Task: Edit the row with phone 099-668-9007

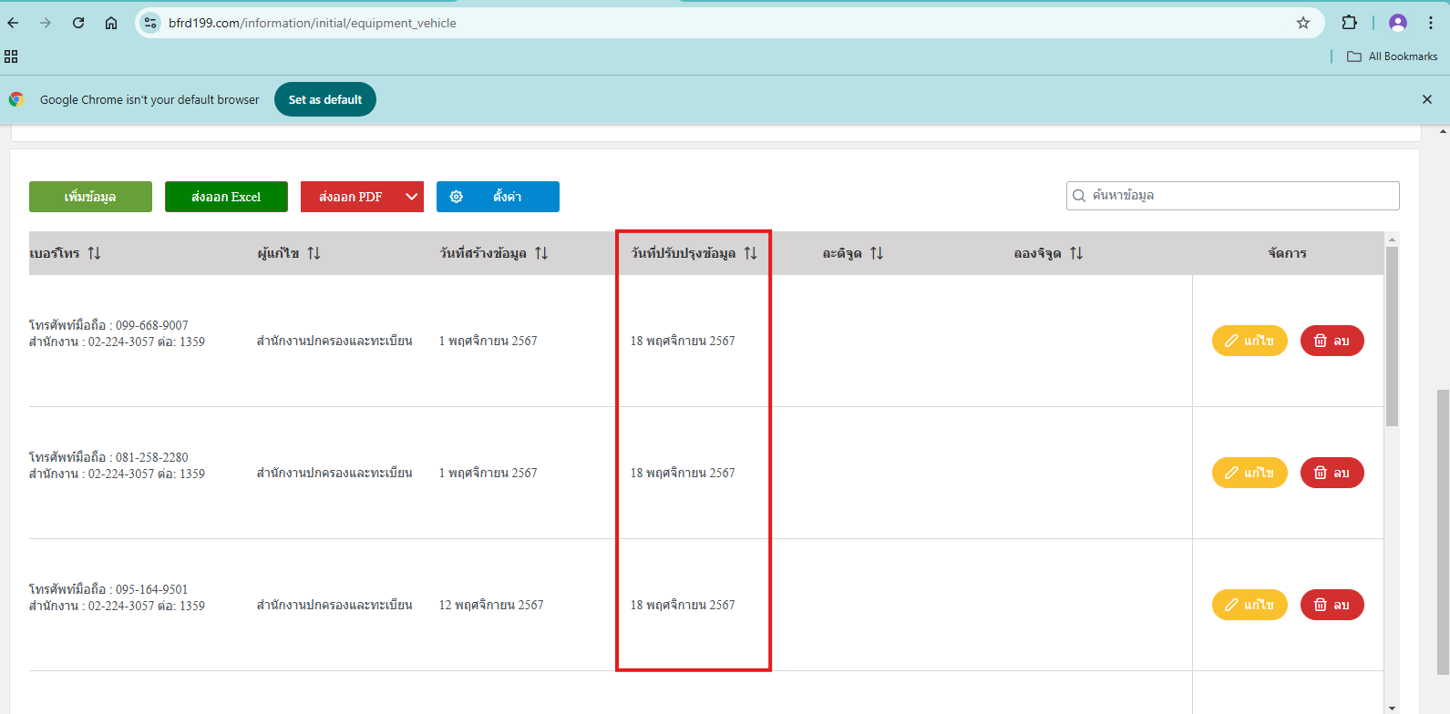Action: (1249, 341)
